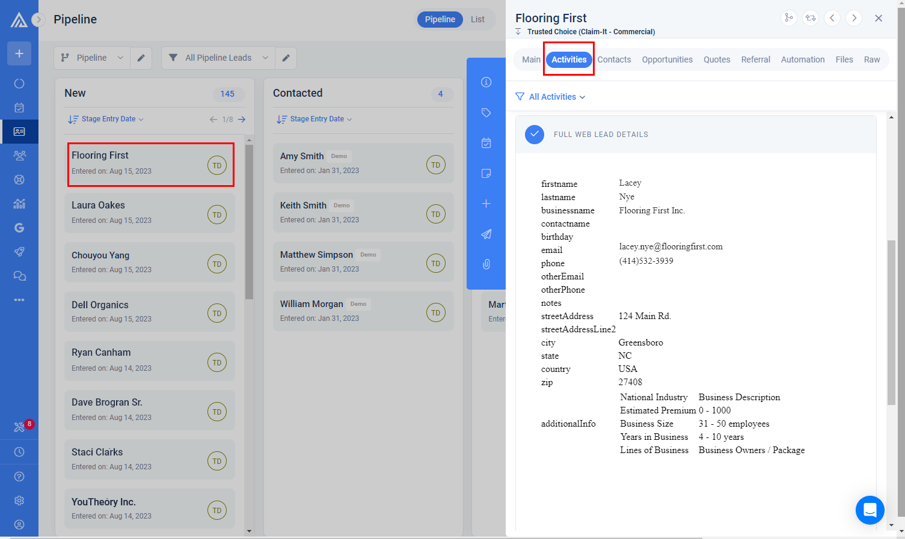Click the New column scrollbar thumb
The height and width of the screenshot is (539, 905).
point(250,222)
